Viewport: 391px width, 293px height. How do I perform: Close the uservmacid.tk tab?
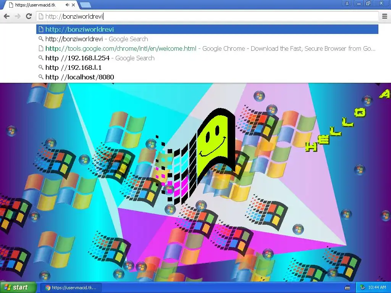coord(73,5)
